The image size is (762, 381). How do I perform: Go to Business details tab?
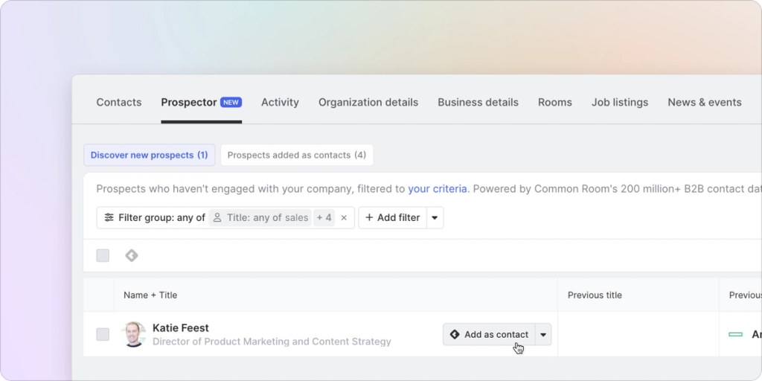coord(478,102)
